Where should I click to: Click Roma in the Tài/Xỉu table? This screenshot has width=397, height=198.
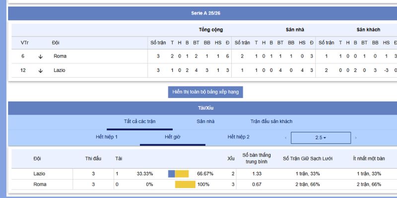click(x=39, y=184)
